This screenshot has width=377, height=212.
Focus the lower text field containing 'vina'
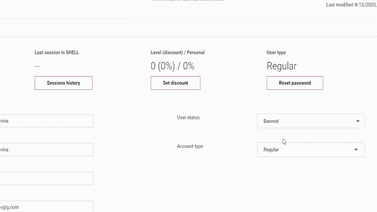(47, 150)
